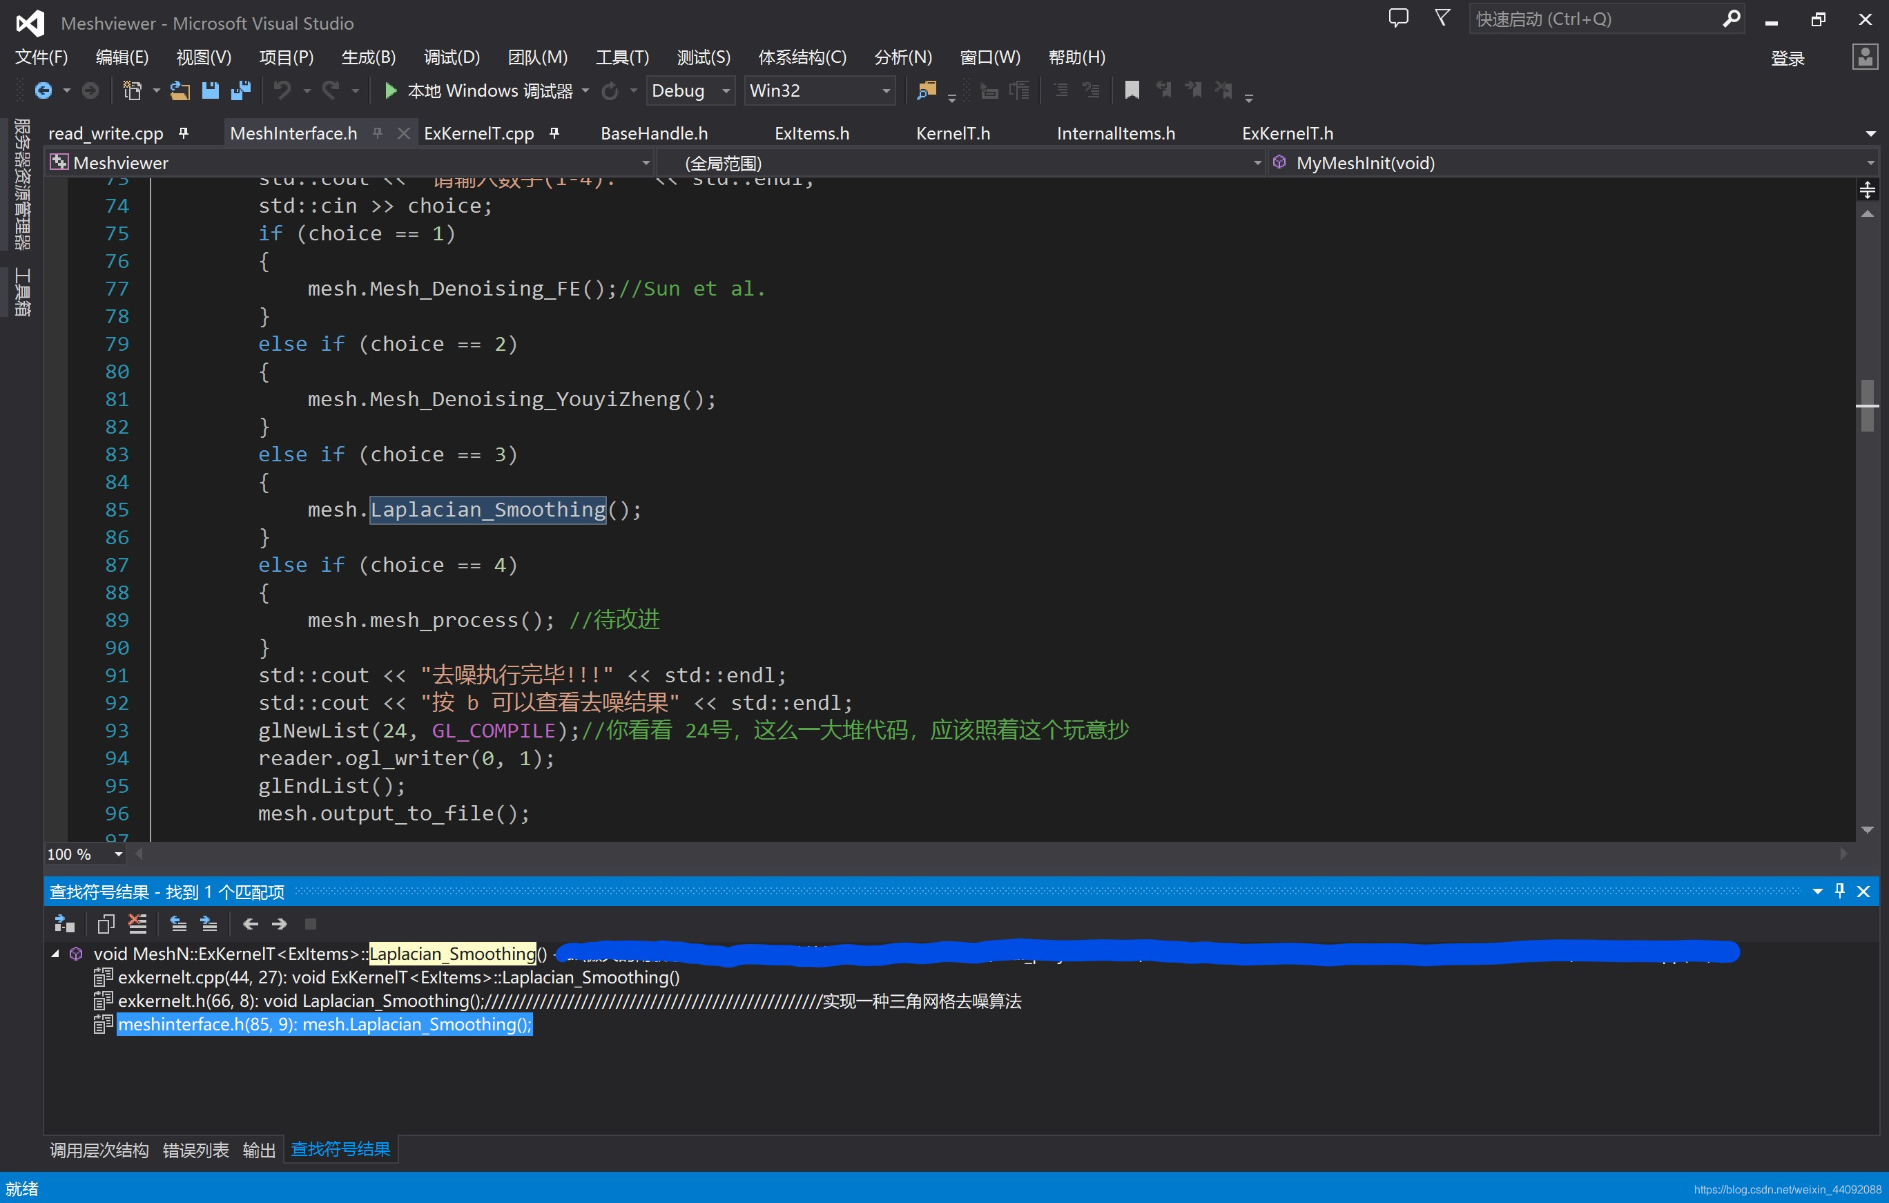1889x1203 pixels.
Task: Click the refresh/restart icon next to debugger
Action: tap(610, 91)
